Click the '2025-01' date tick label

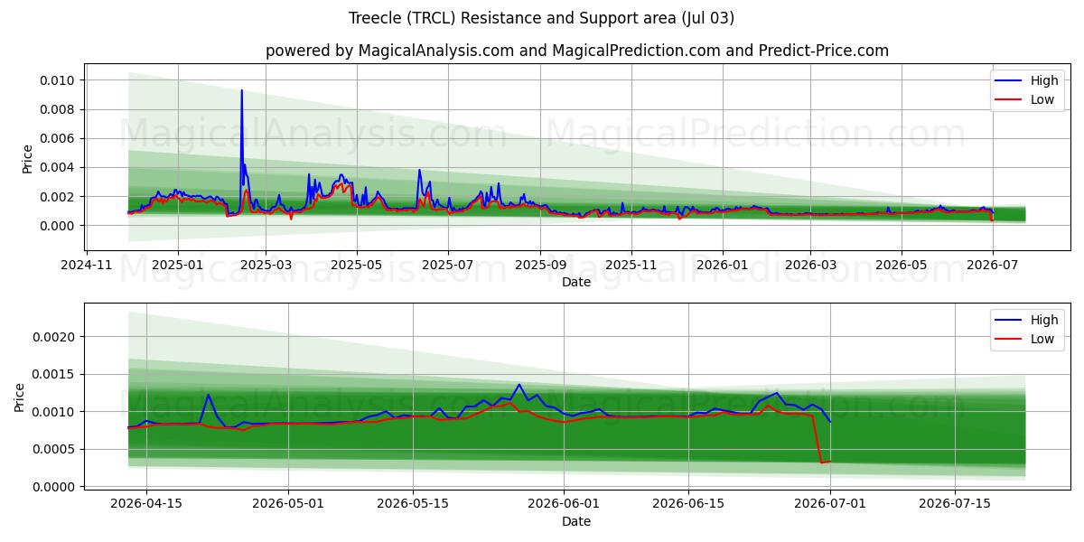pyautogui.click(x=177, y=265)
